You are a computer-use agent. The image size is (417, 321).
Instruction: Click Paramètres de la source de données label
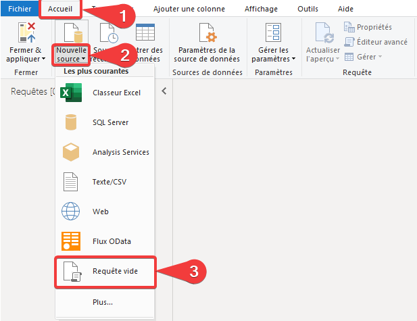tap(207, 55)
